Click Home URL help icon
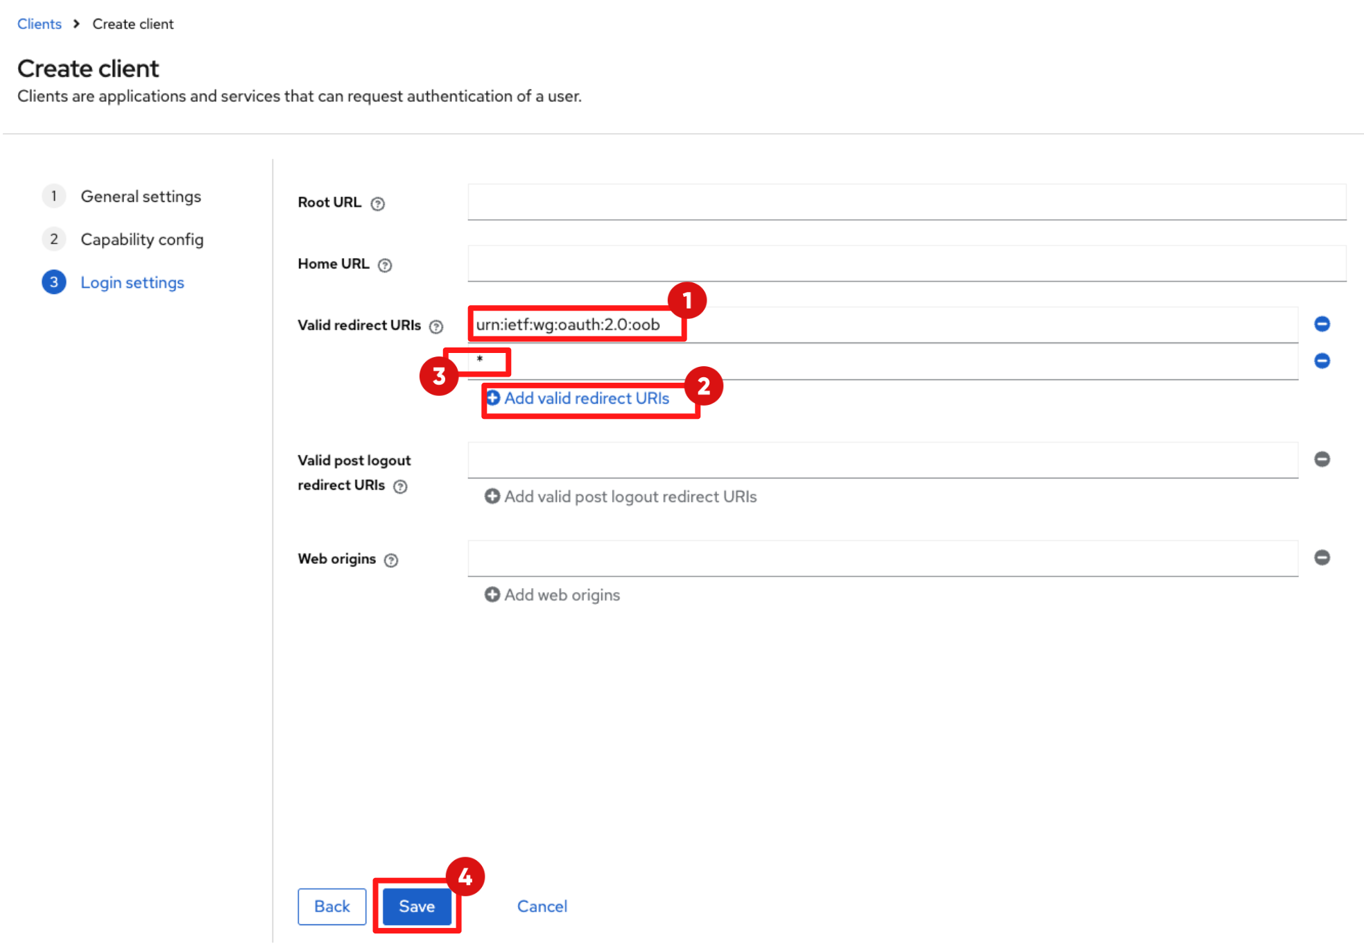 coord(385,266)
